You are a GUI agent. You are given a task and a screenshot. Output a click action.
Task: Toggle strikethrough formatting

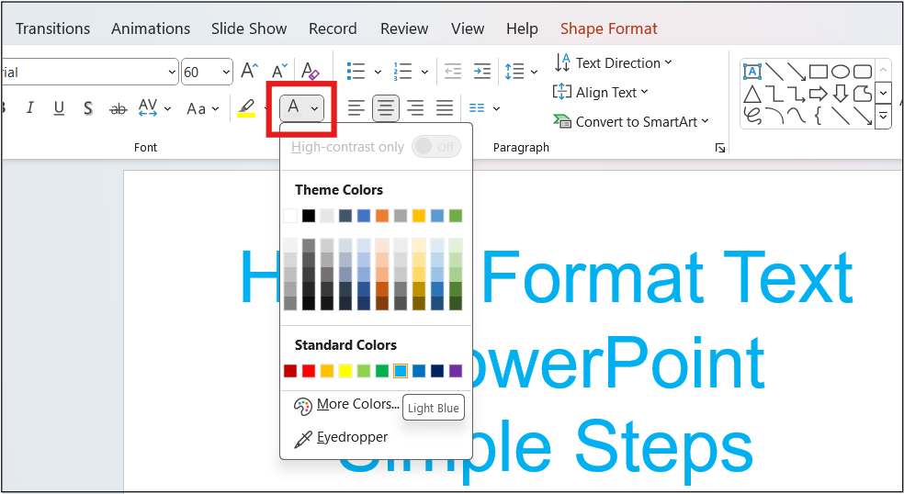119,108
